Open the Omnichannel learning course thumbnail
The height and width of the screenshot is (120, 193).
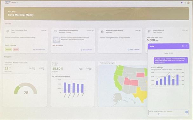pyautogui.click(x=57, y=40)
